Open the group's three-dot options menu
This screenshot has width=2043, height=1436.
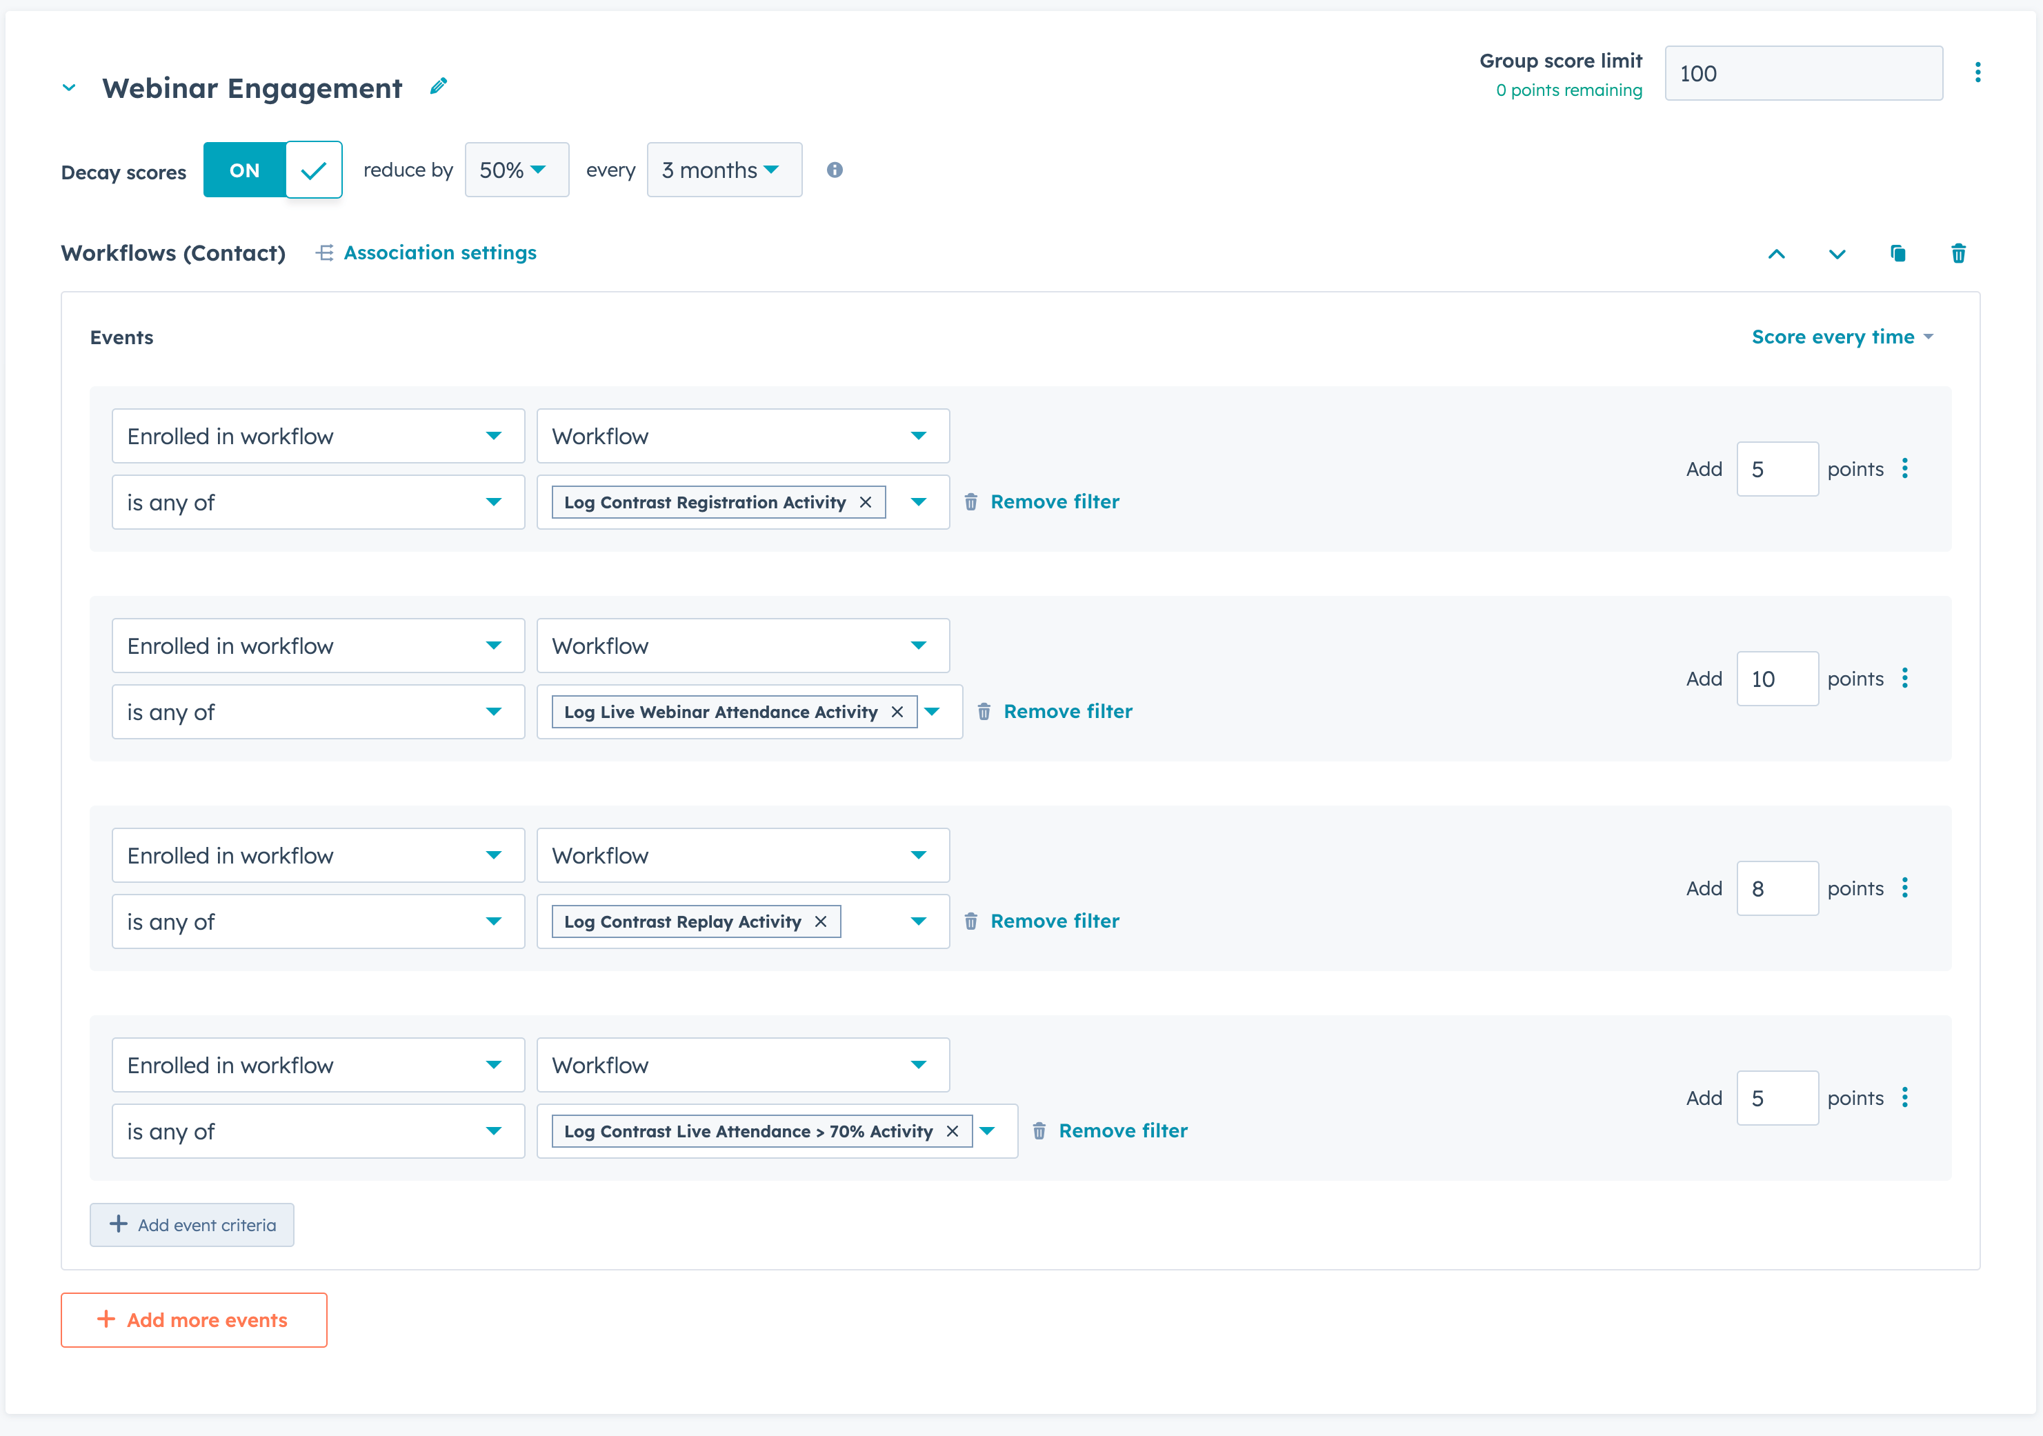(1977, 72)
